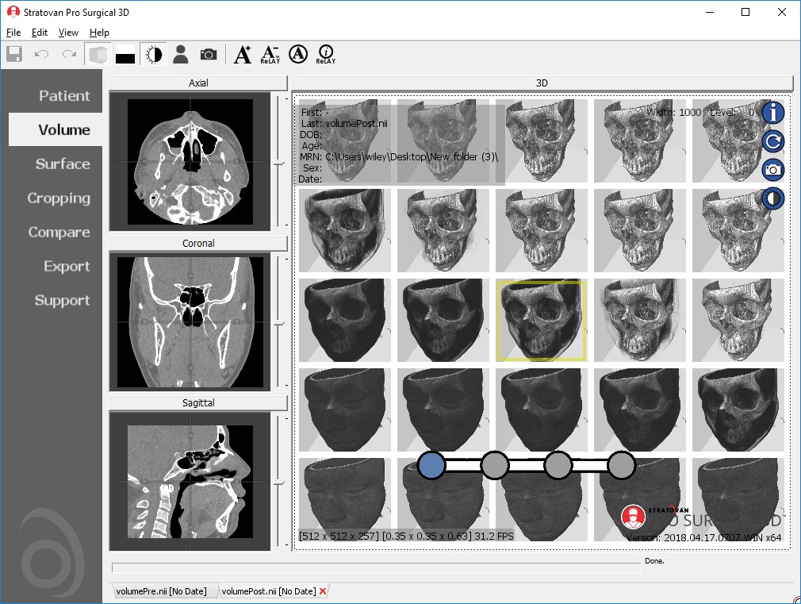
Task: Select the last preset thumbnail in fourth row
Action: (738, 410)
